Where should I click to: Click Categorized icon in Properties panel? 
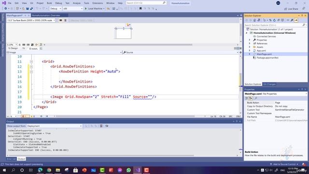[246, 98]
